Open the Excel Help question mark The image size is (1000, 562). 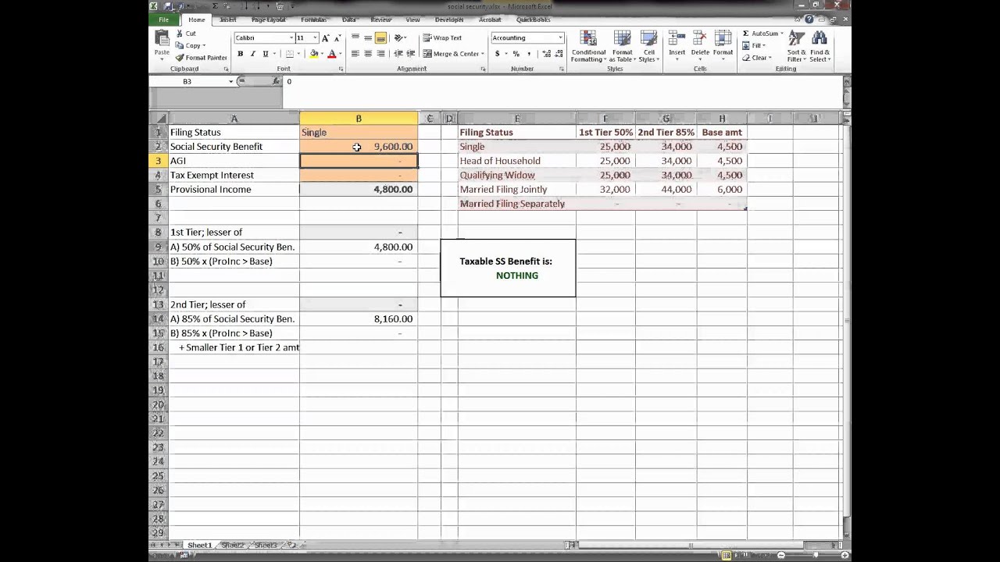pyautogui.click(x=809, y=20)
